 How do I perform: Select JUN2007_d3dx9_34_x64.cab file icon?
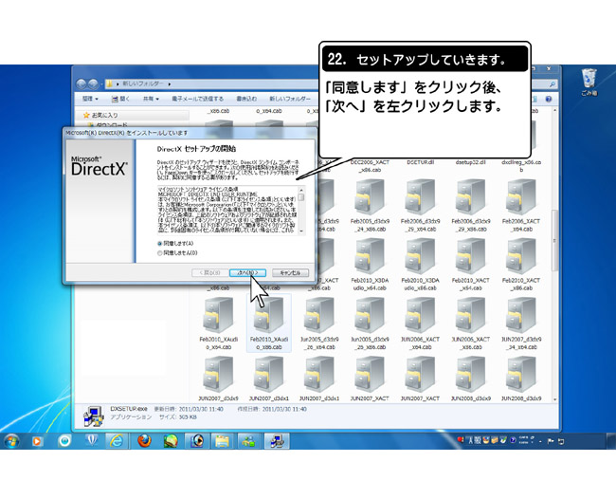pyautogui.click(x=521, y=315)
